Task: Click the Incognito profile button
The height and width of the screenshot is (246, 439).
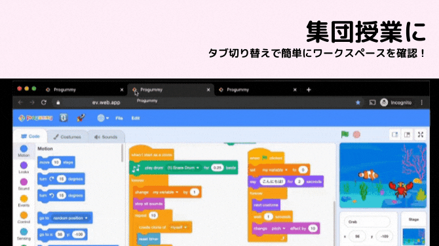Action: (x=396, y=103)
